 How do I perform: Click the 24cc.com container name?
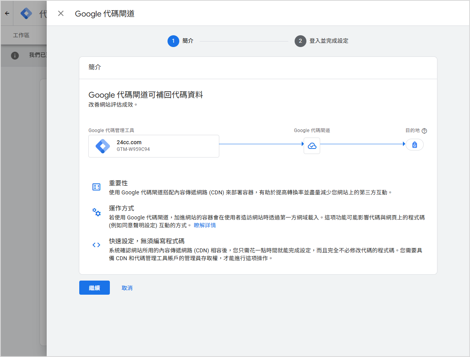click(x=129, y=142)
